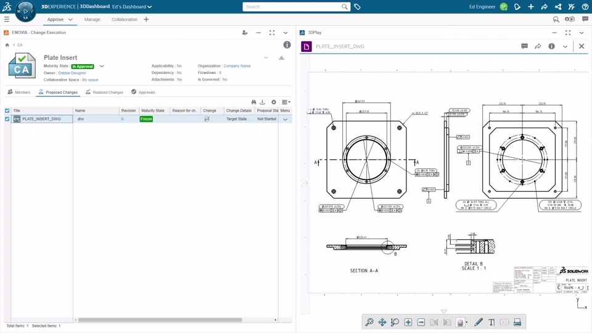Expand the Approve tab chevron
The image size is (592, 333).
pyautogui.click(x=70, y=20)
